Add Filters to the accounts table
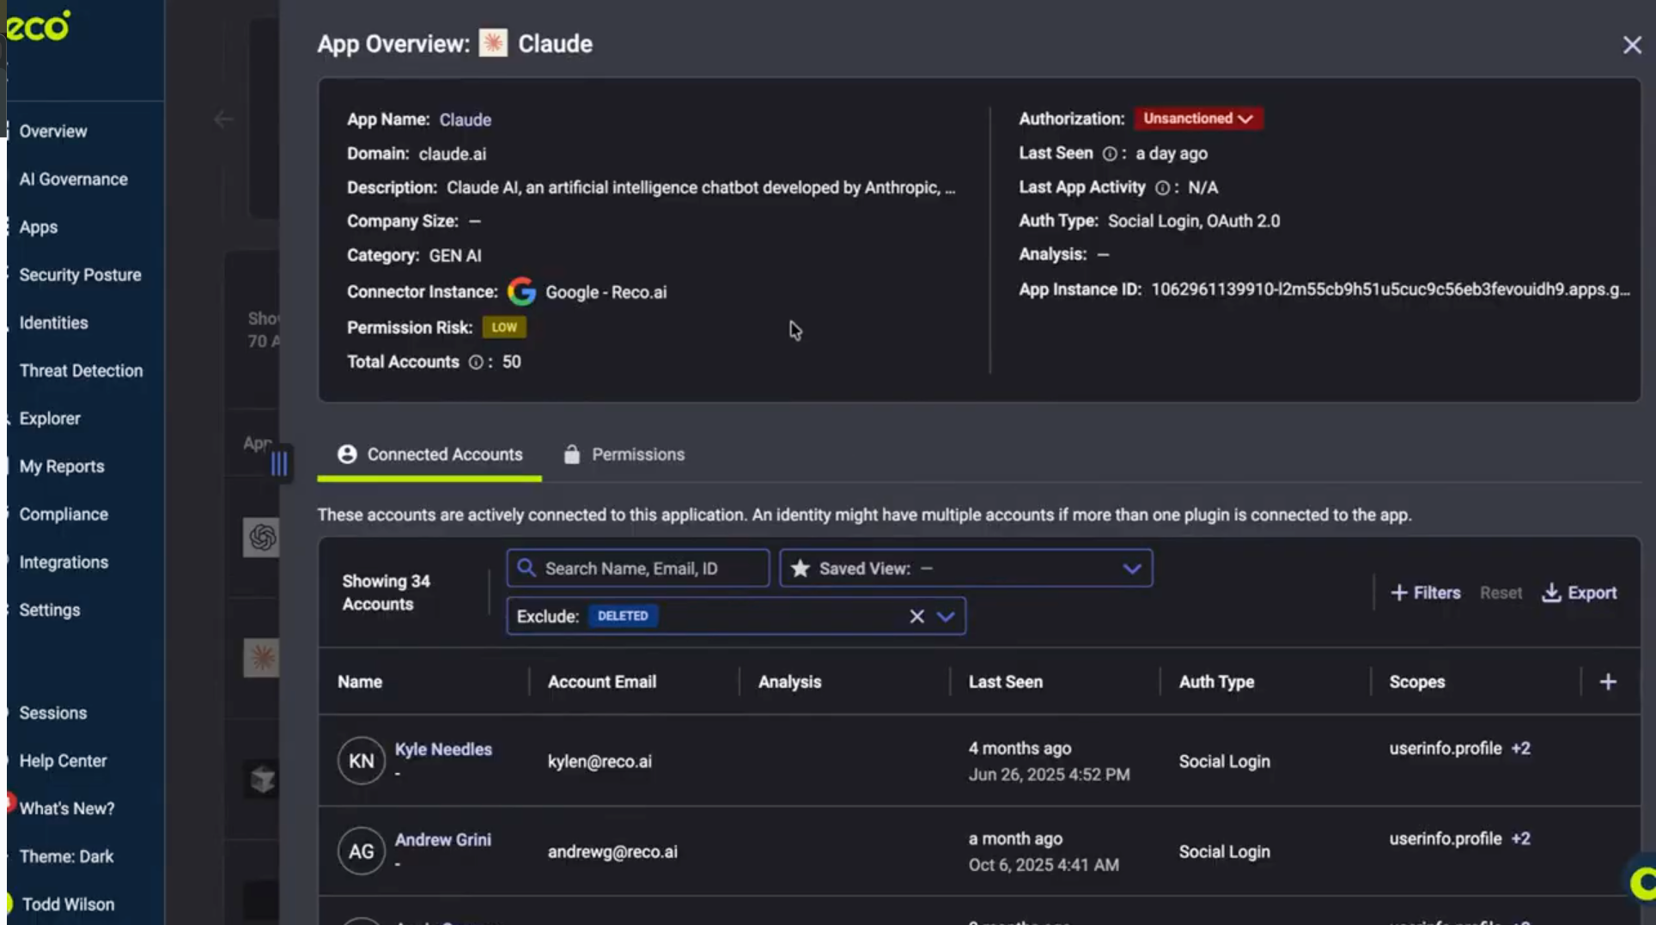 point(1426,593)
